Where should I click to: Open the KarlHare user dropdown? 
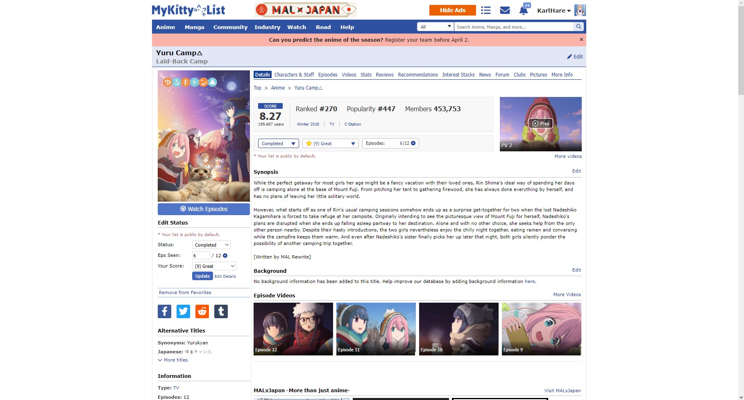[553, 11]
